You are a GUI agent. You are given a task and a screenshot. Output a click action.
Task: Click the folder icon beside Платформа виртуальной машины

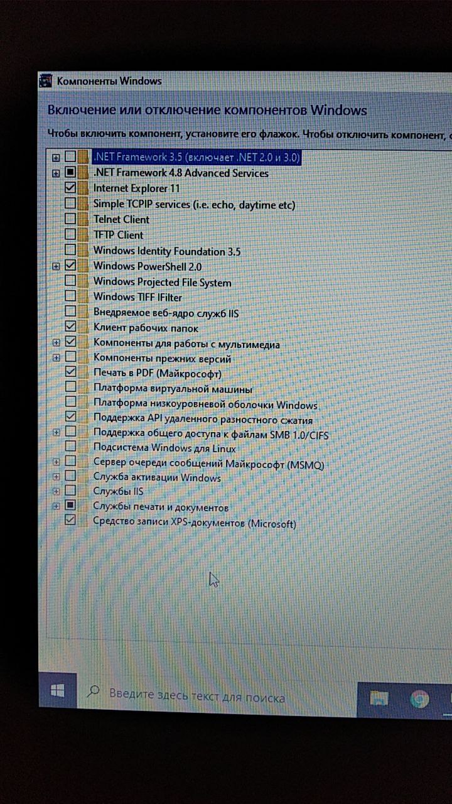coord(83,388)
